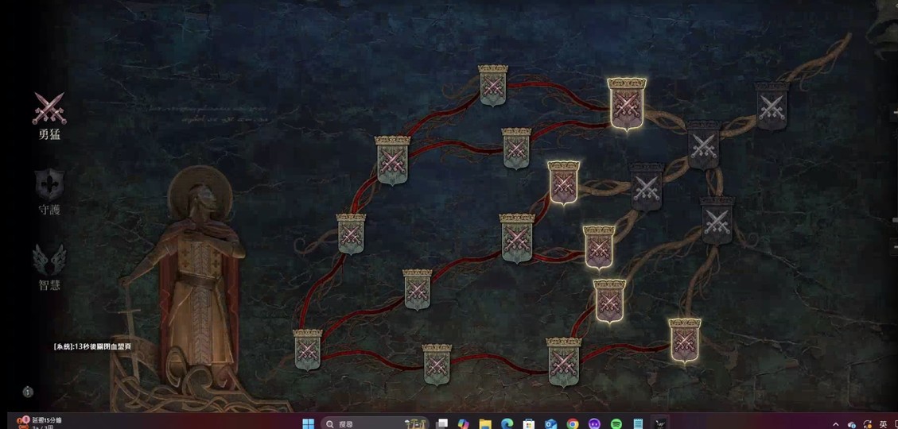Select the lowest locked grey sword node
This screenshot has height=429, width=898.
click(x=717, y=220)
